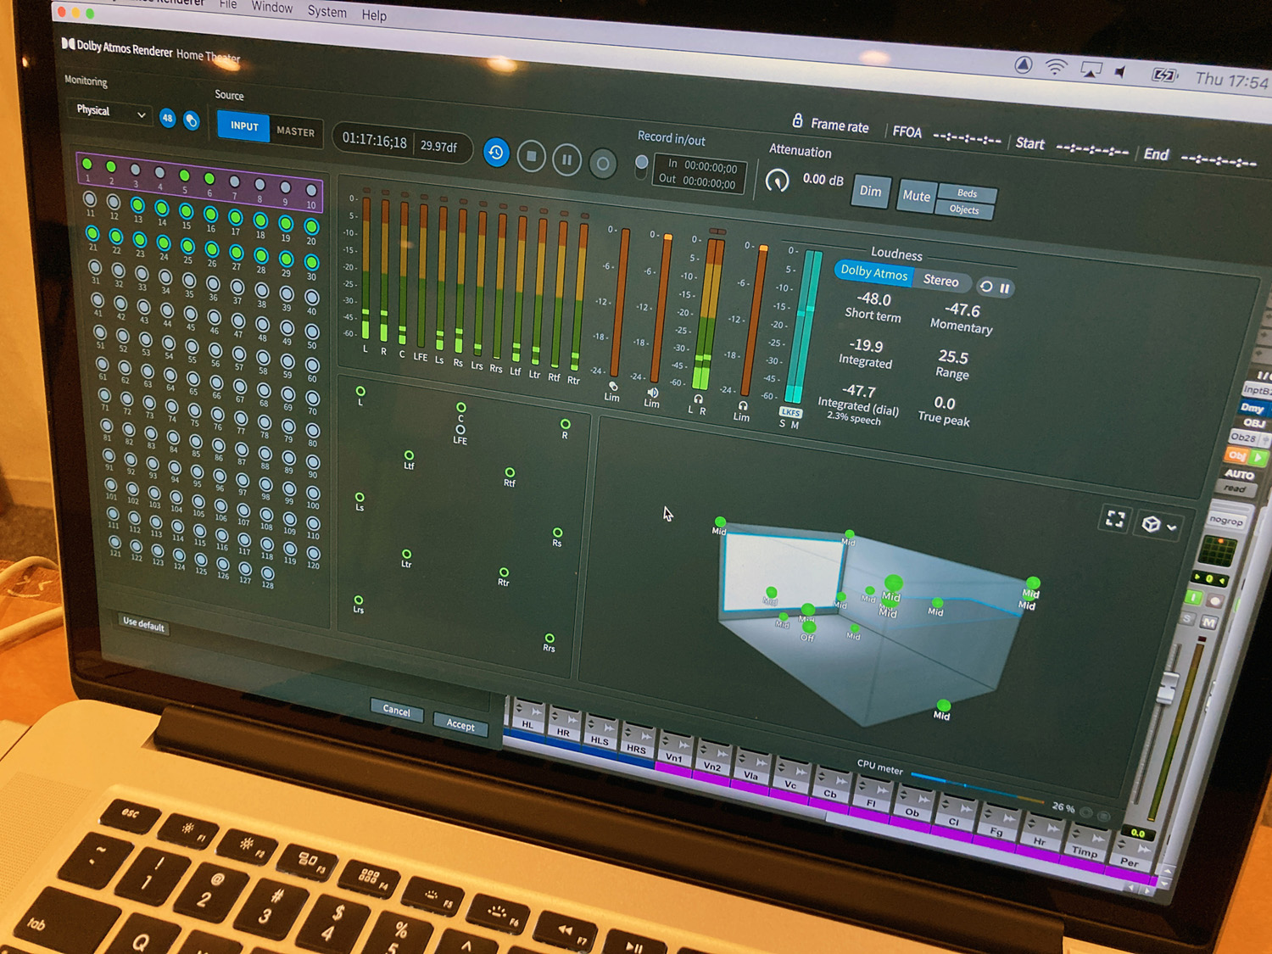Toggle the Dim button
The image size is (1272, 954).
pyautogui.click(x=871, y=191)
